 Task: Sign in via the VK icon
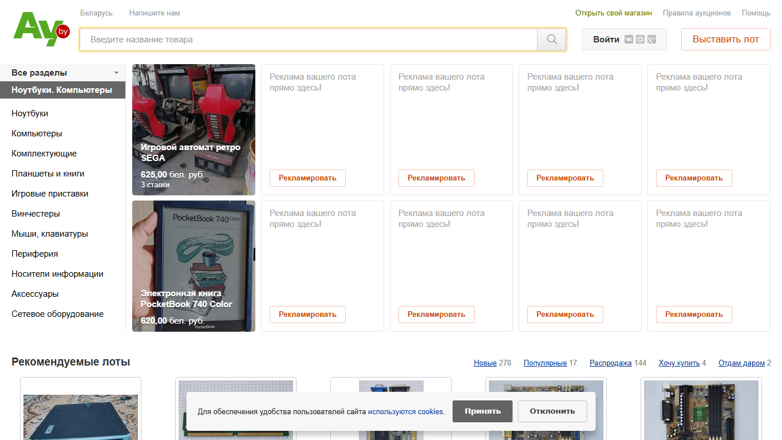pos(629,40)
